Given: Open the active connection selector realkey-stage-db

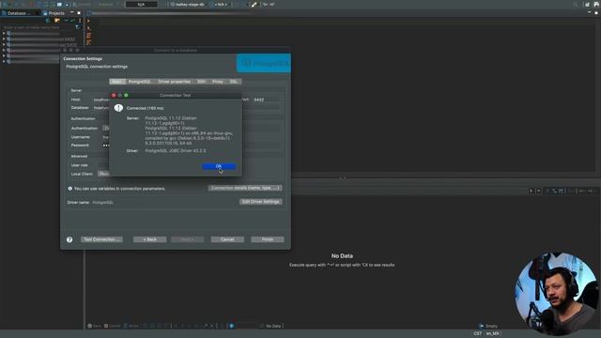Looking at the screenshot, I should coord(188,4).
